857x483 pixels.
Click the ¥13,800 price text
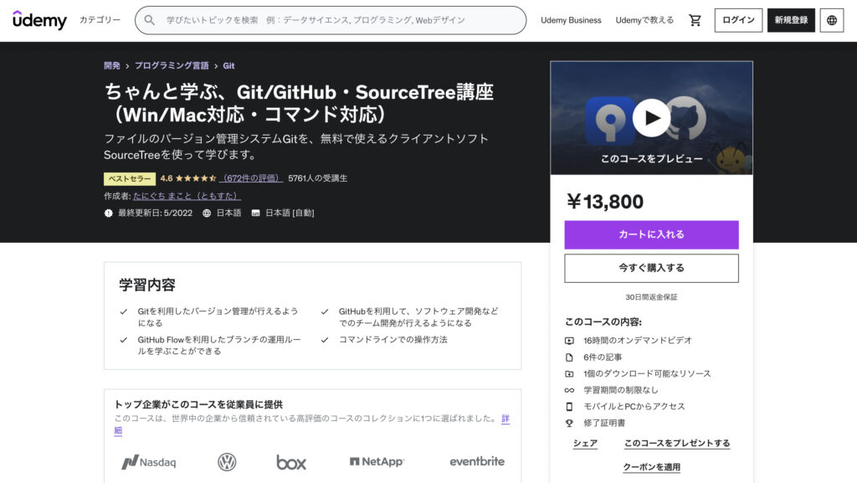(604, 202)
